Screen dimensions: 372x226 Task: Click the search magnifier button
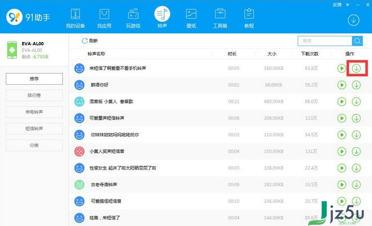pos(357,41)
